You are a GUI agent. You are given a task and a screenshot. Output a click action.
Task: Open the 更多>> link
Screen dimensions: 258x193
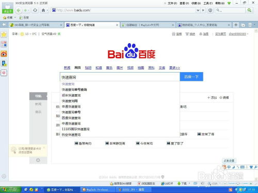tap(174, 68)
